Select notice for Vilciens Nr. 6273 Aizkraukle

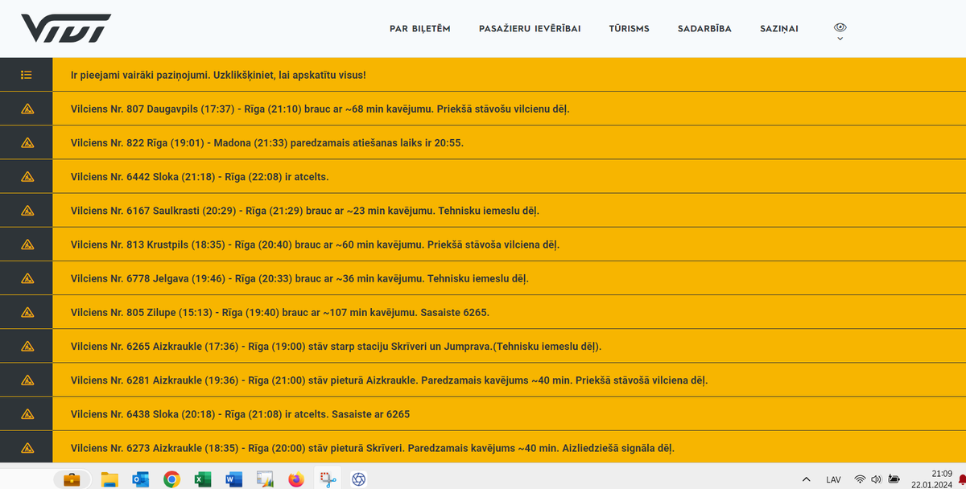[509, 448]
